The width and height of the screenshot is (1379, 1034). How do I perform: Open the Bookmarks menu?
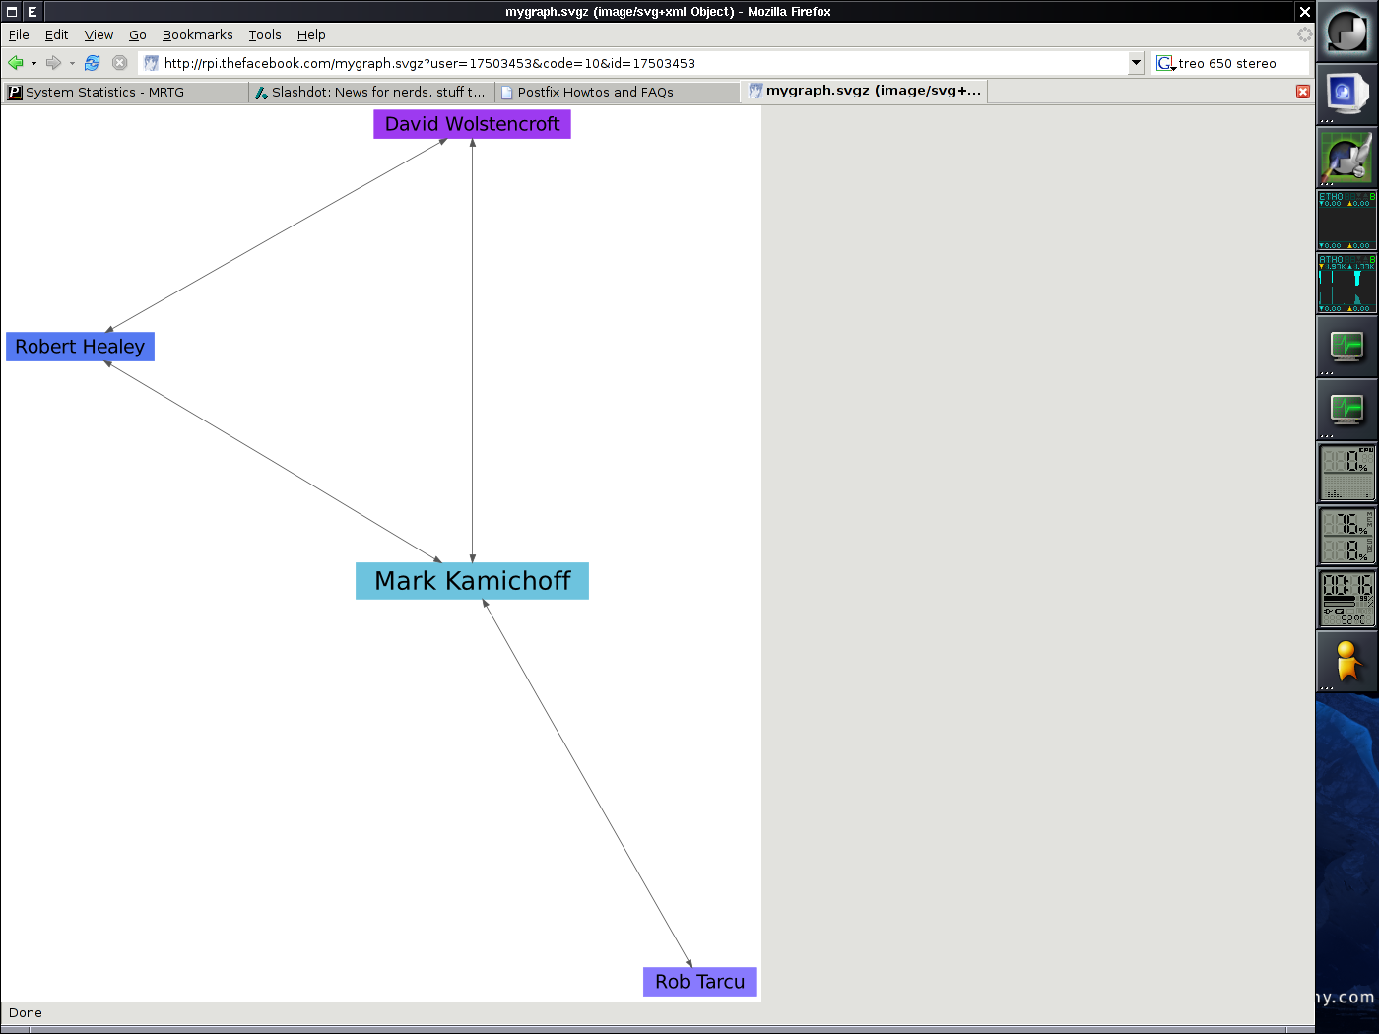click(x=197, y=34)
